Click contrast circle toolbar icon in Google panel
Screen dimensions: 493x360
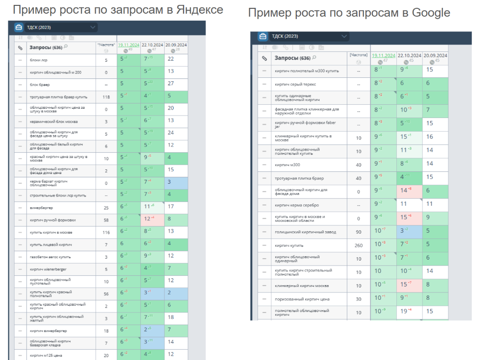click(311, 48)
